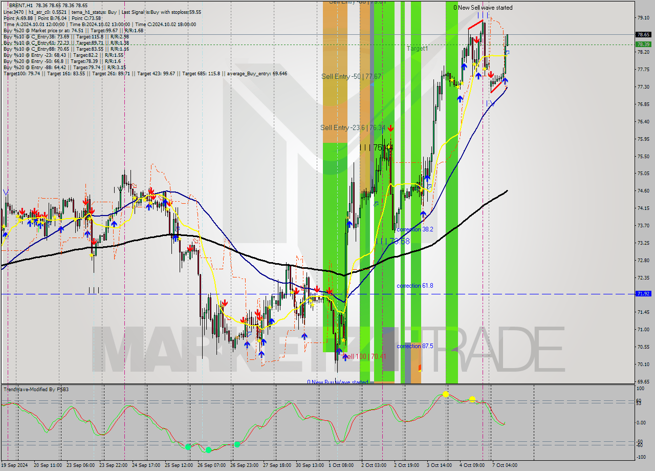Screen dimensions: 655x471
Task: Click the 'I I I 75.44' level label
Action: [376, 147]
